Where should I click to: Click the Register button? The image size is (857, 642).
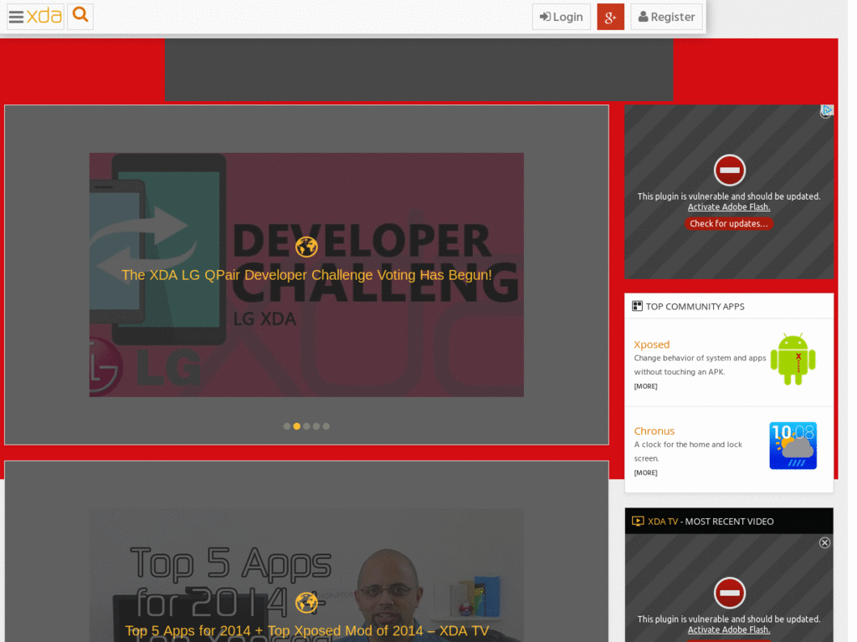pyautogui.click(x=666, y=17)
